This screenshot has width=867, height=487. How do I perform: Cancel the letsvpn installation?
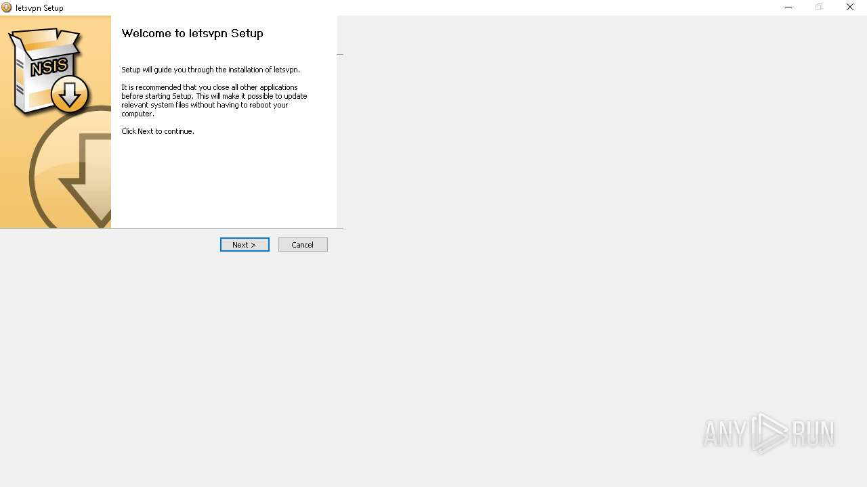coord(303,245)
